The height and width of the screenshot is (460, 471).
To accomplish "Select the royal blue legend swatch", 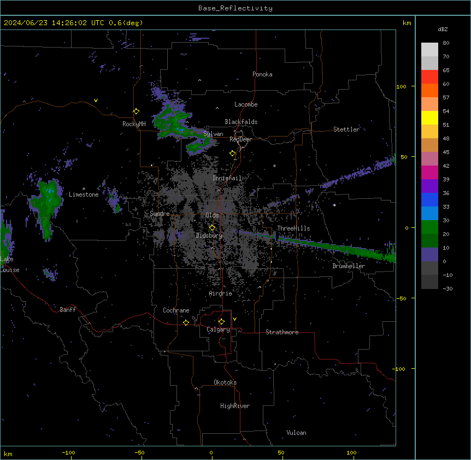I will coord(429,199).
